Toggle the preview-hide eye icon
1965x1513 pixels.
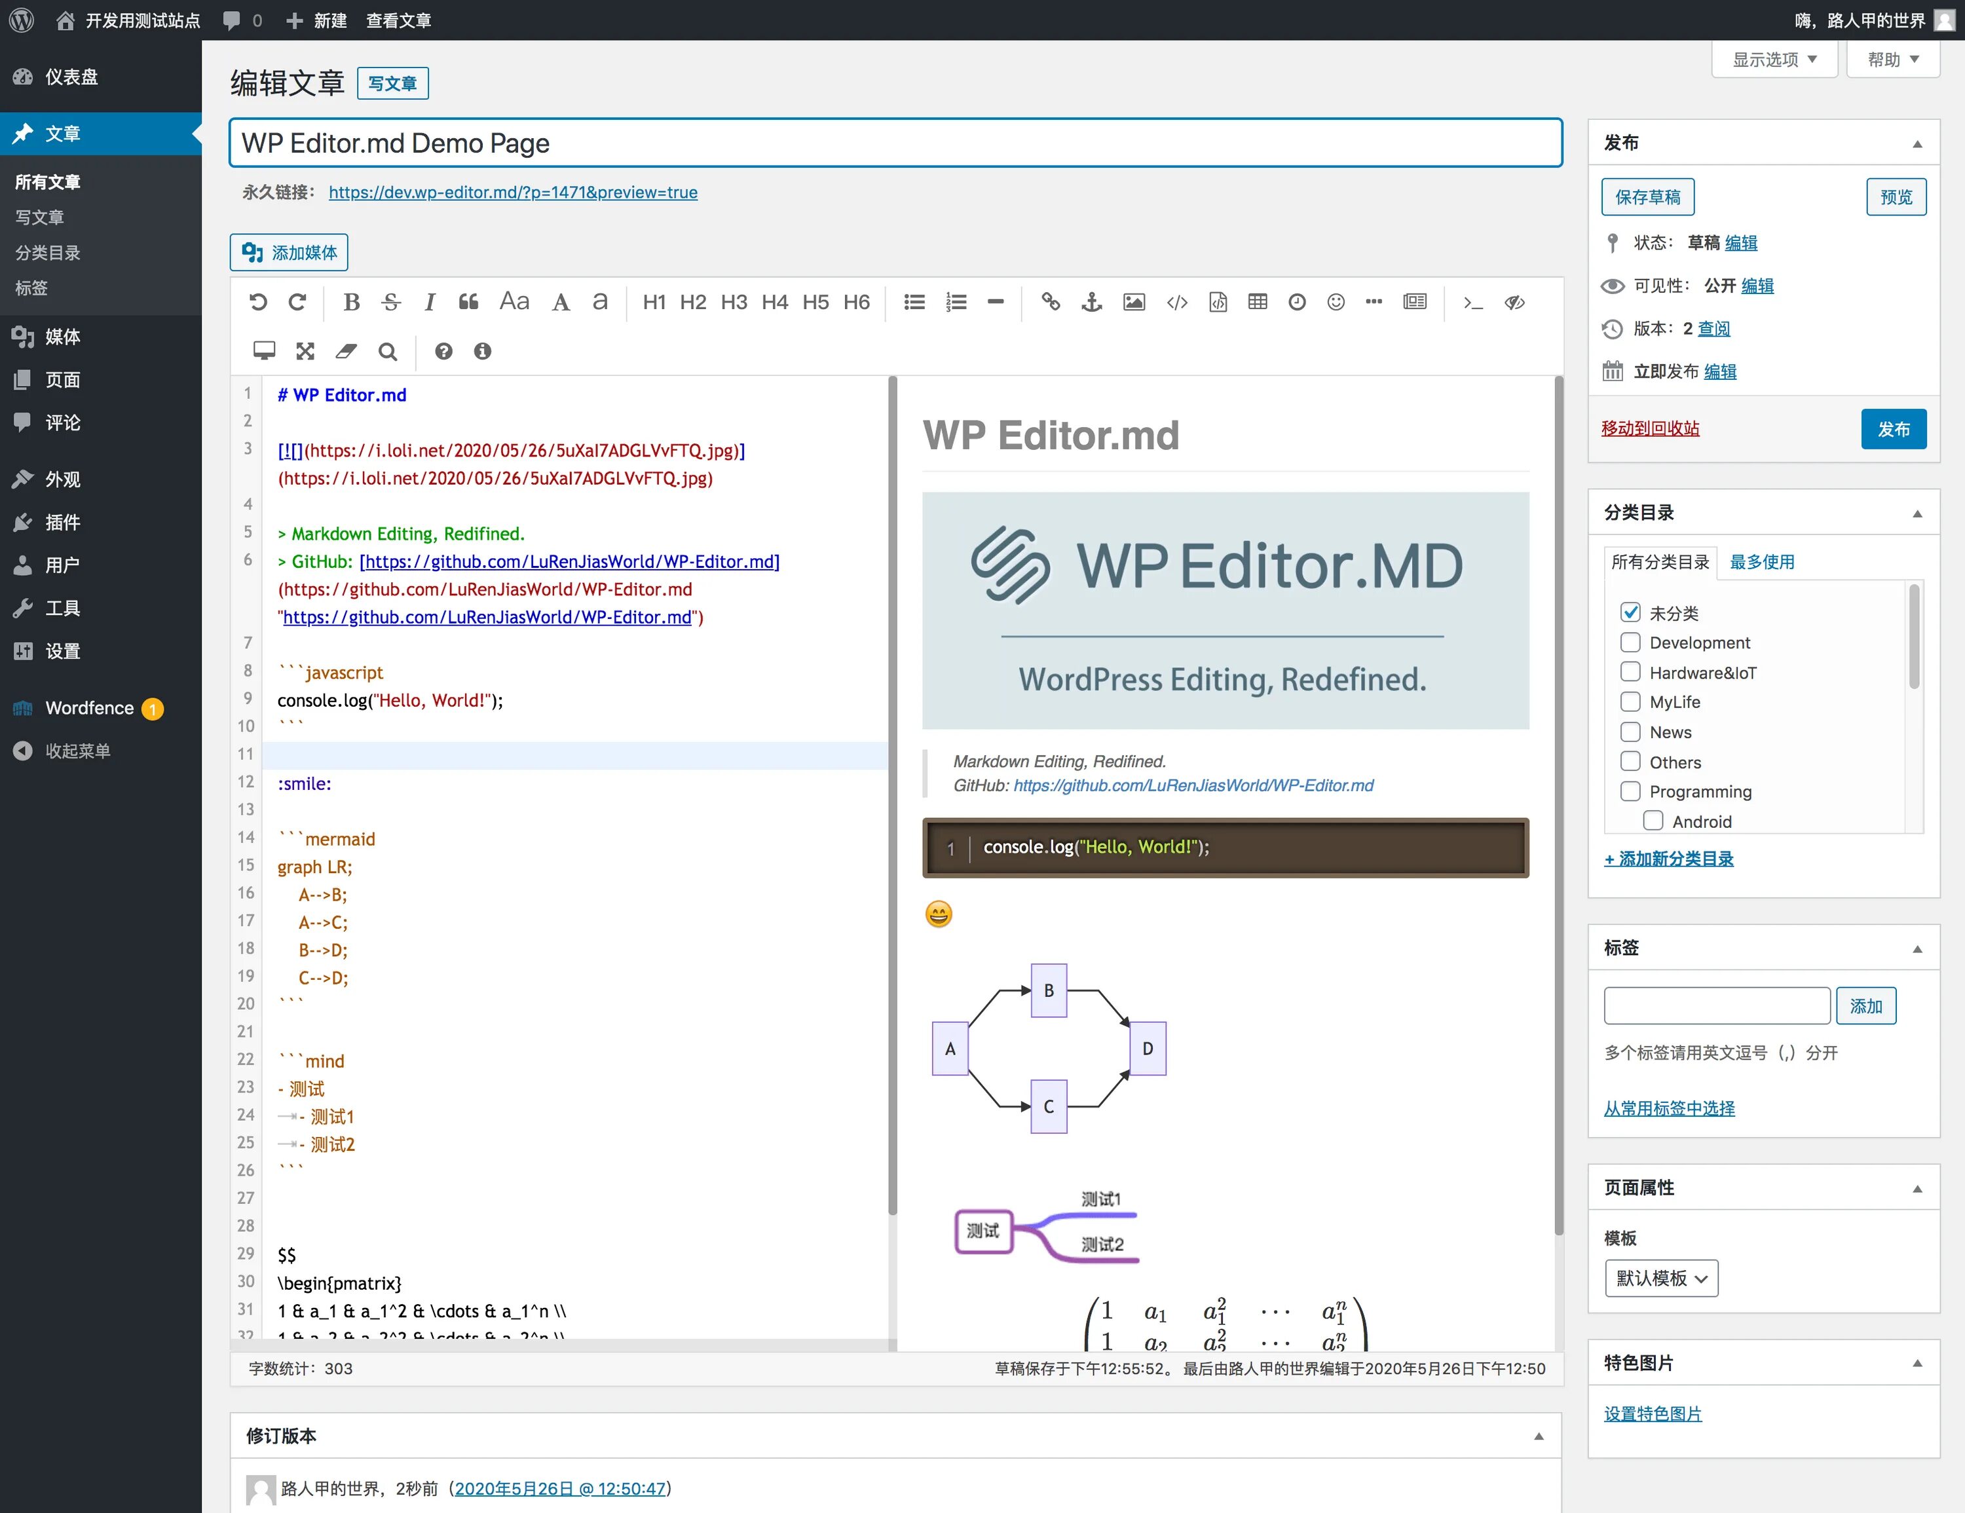tap(1514, 302)
